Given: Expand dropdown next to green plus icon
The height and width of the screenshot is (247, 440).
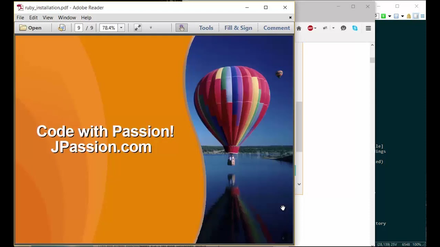Looking at the screenshot, I should [x=389, y=16].
